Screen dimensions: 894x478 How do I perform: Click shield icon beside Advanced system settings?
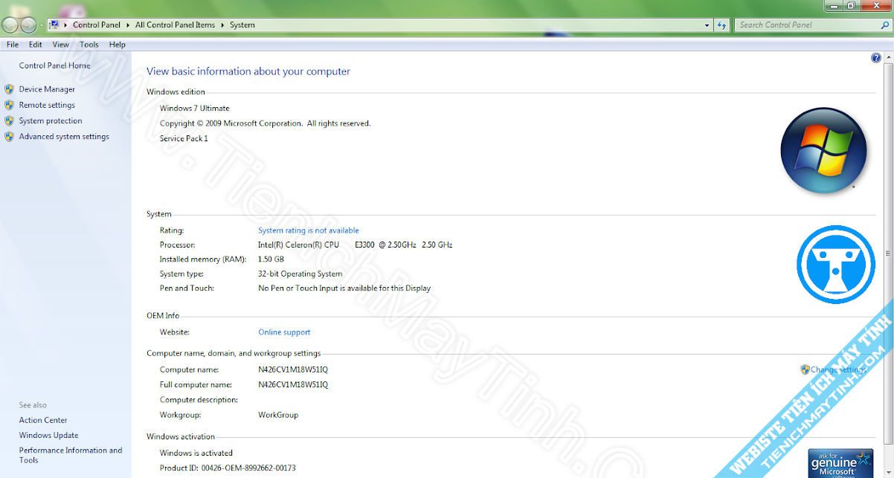pos(9,137)
